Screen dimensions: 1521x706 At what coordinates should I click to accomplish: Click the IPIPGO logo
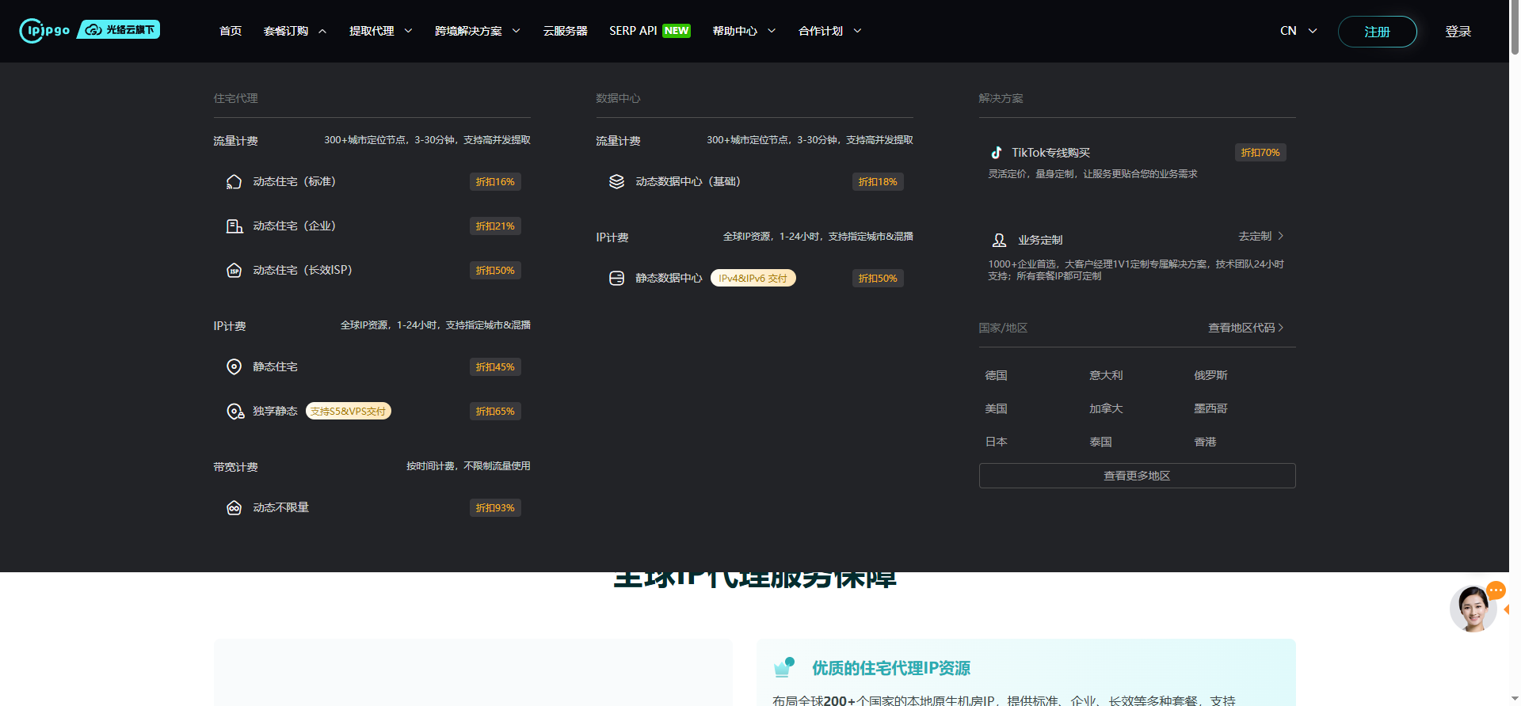pos(45,30)
